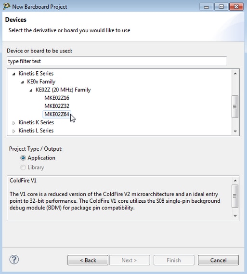The height and width of the screenshot is (274, 247).
Task: Click device tree scroll down arrow
Action: point(235,131)
